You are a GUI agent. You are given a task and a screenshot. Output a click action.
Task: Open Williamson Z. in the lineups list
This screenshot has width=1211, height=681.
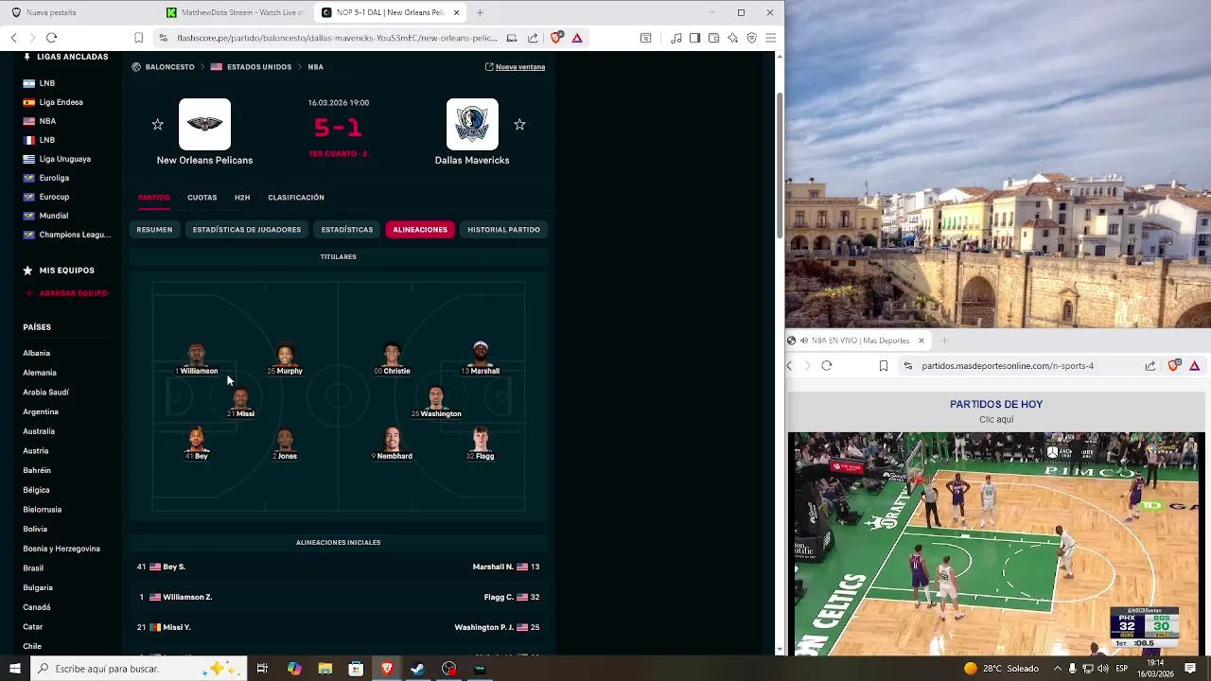click(x=187, y=597)
